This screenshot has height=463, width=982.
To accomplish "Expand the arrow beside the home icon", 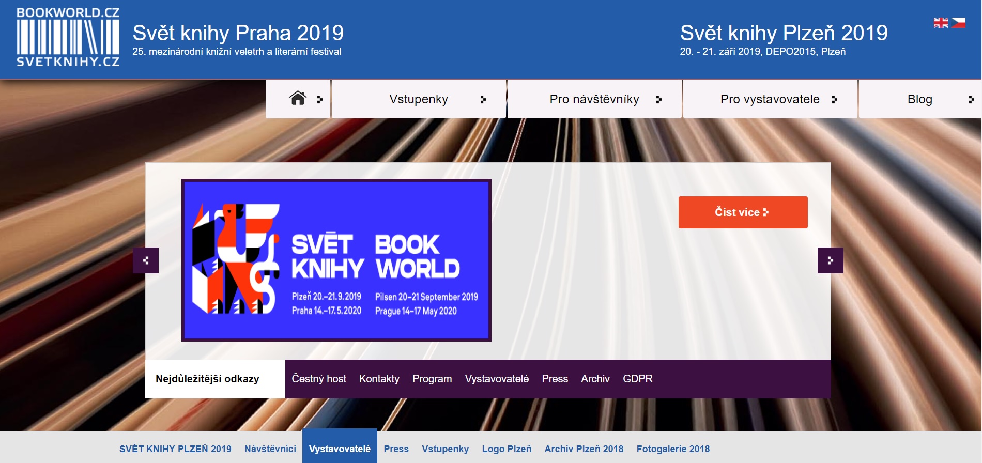I will click(320, 99).
